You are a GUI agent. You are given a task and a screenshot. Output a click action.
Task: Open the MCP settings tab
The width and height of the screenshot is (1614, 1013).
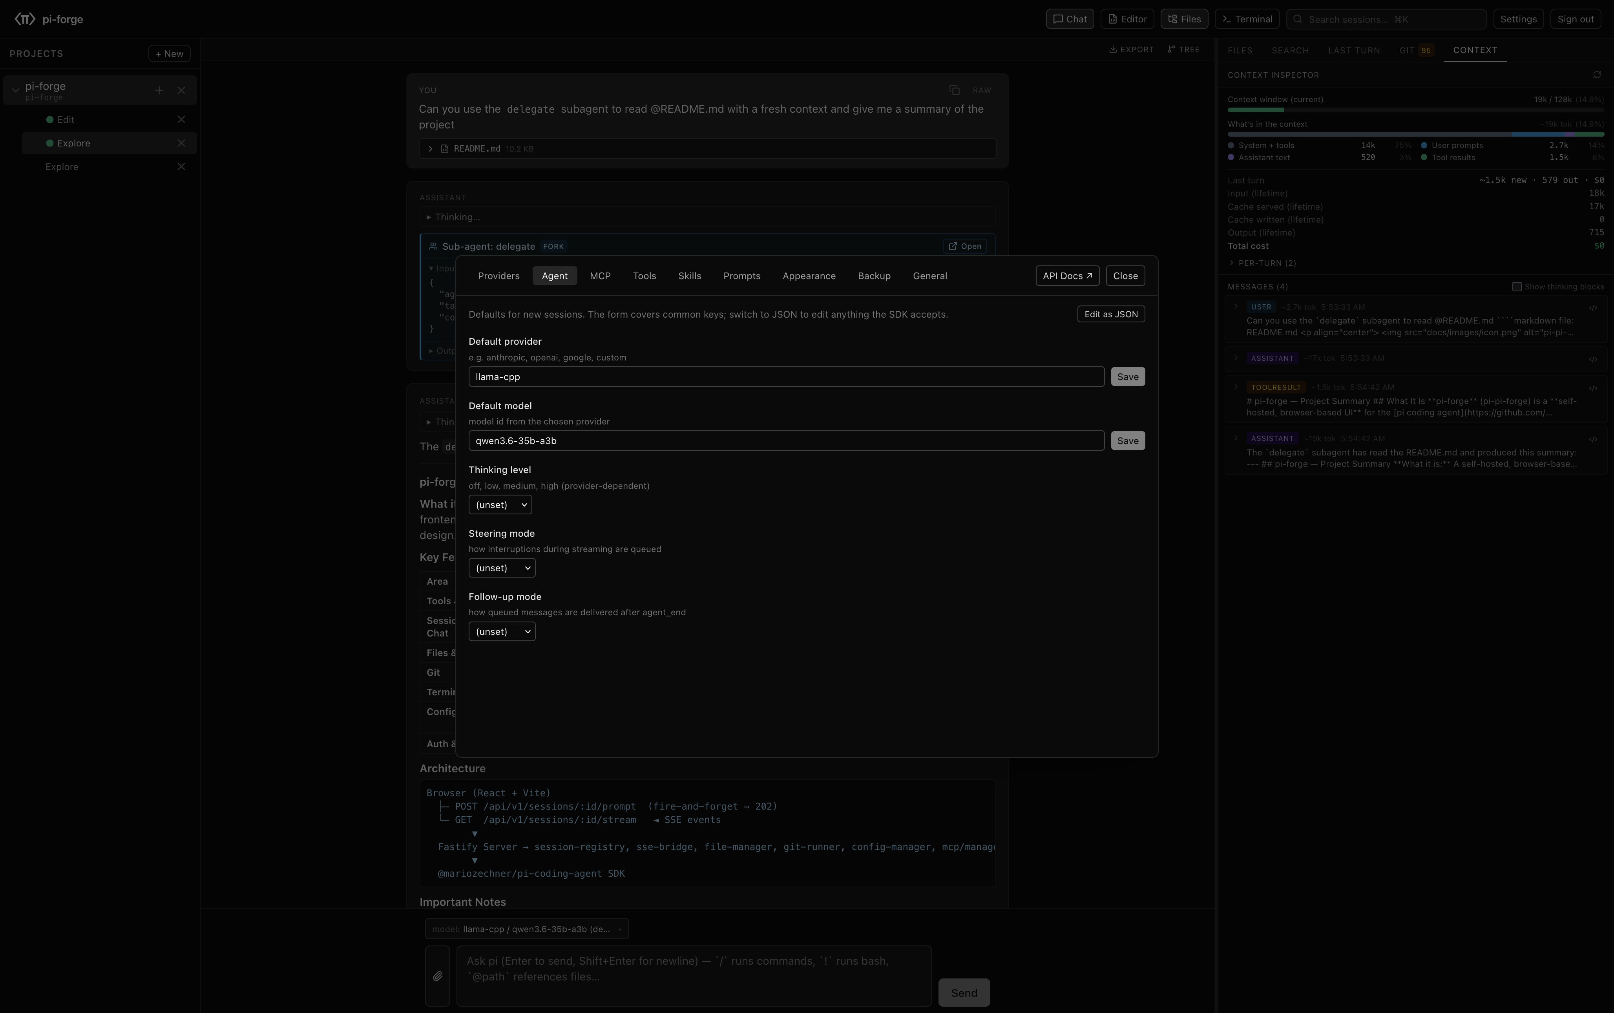tap(600, 276)
